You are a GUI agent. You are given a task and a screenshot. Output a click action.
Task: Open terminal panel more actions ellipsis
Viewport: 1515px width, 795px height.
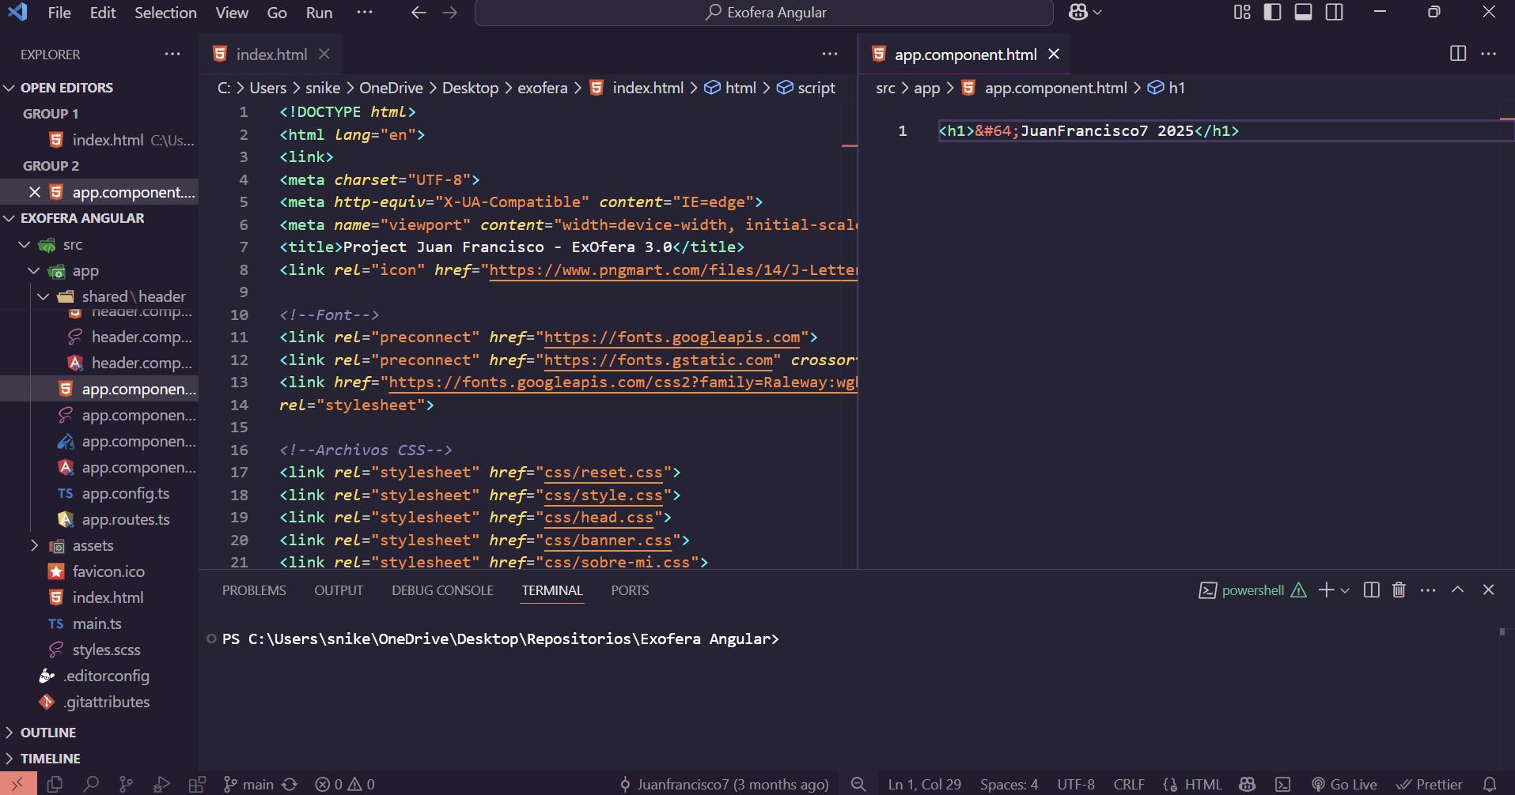tap(1428, 590)
